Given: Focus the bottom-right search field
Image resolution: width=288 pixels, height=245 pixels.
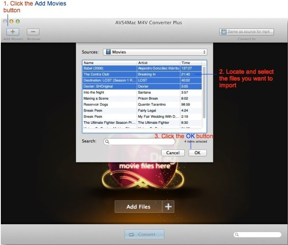Looking at the screenshot, I should [257, 234].
